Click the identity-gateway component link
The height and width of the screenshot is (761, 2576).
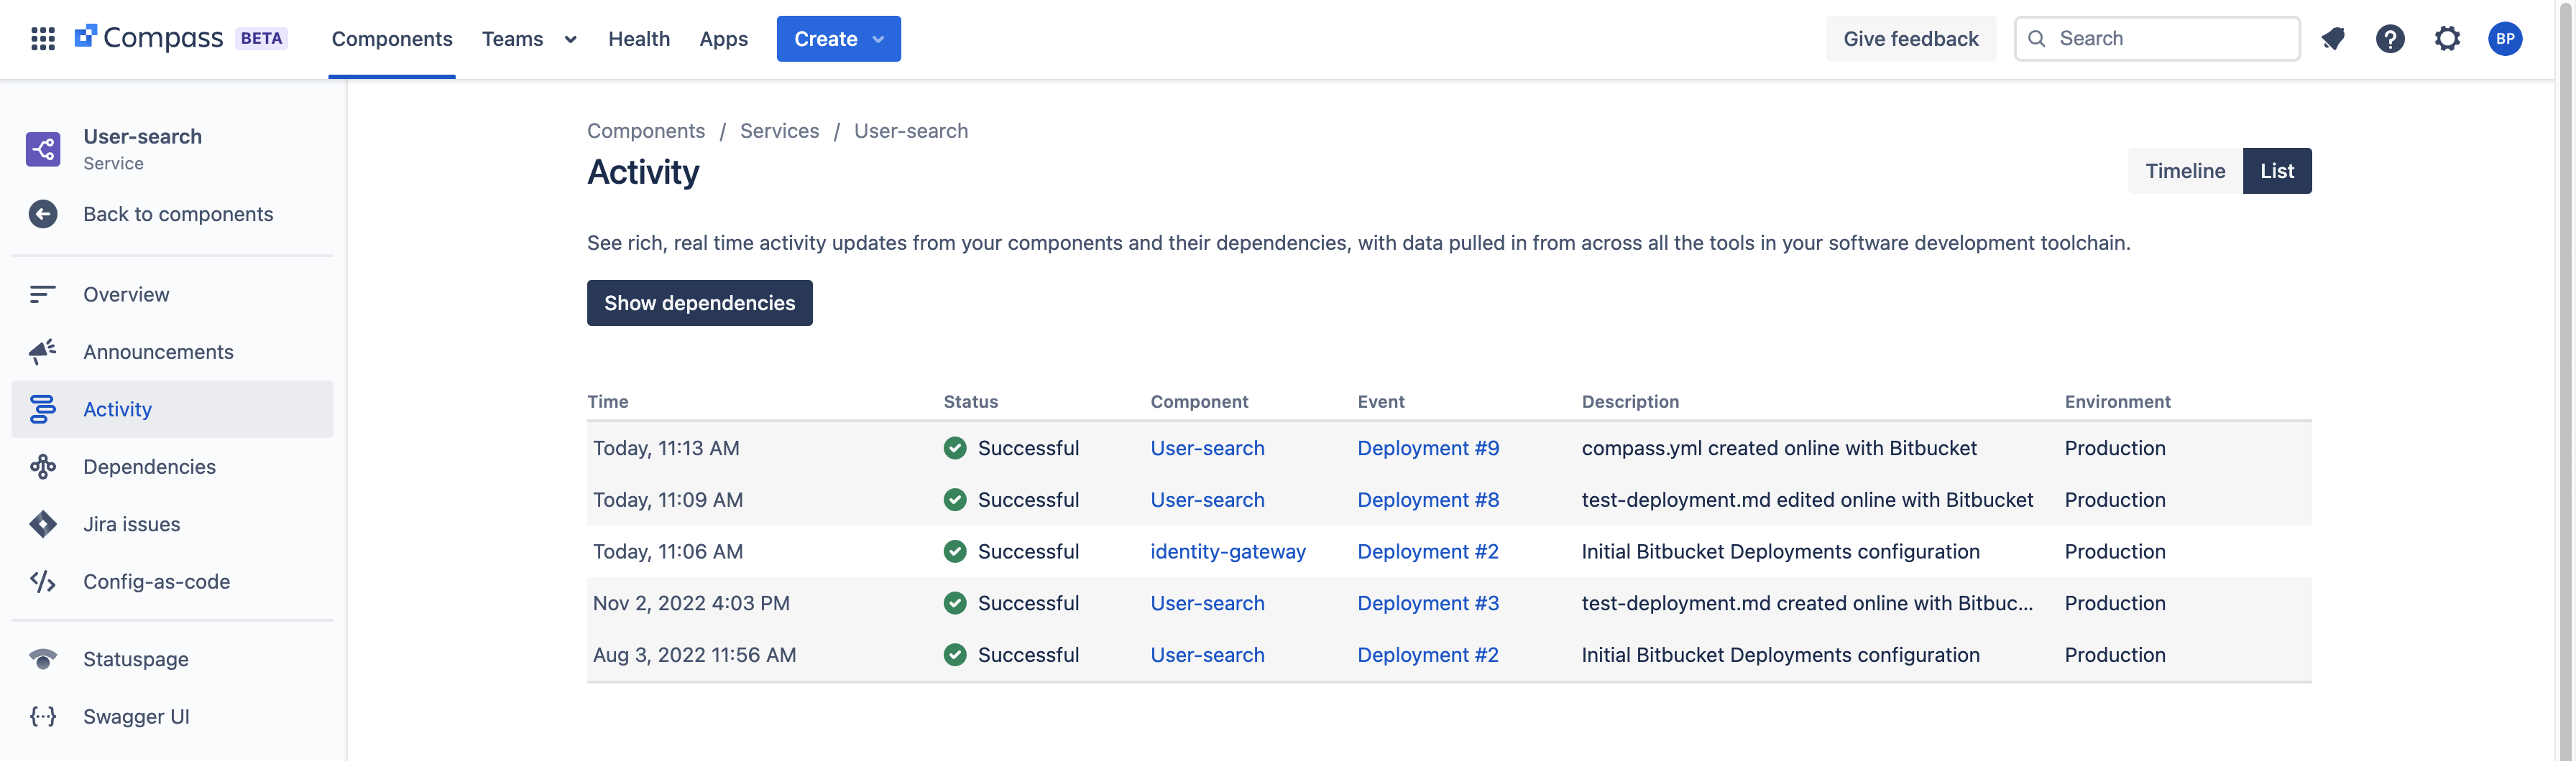pyautogui.click(x=1227, y=551)
